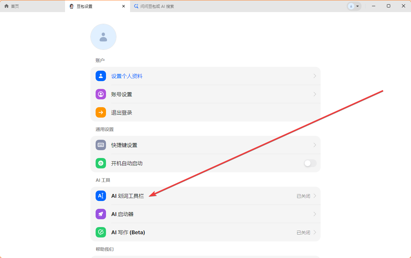This screenshot has width=411, height=258.
Task: Click the 账户 section heading
Action: tap(100, 60)
